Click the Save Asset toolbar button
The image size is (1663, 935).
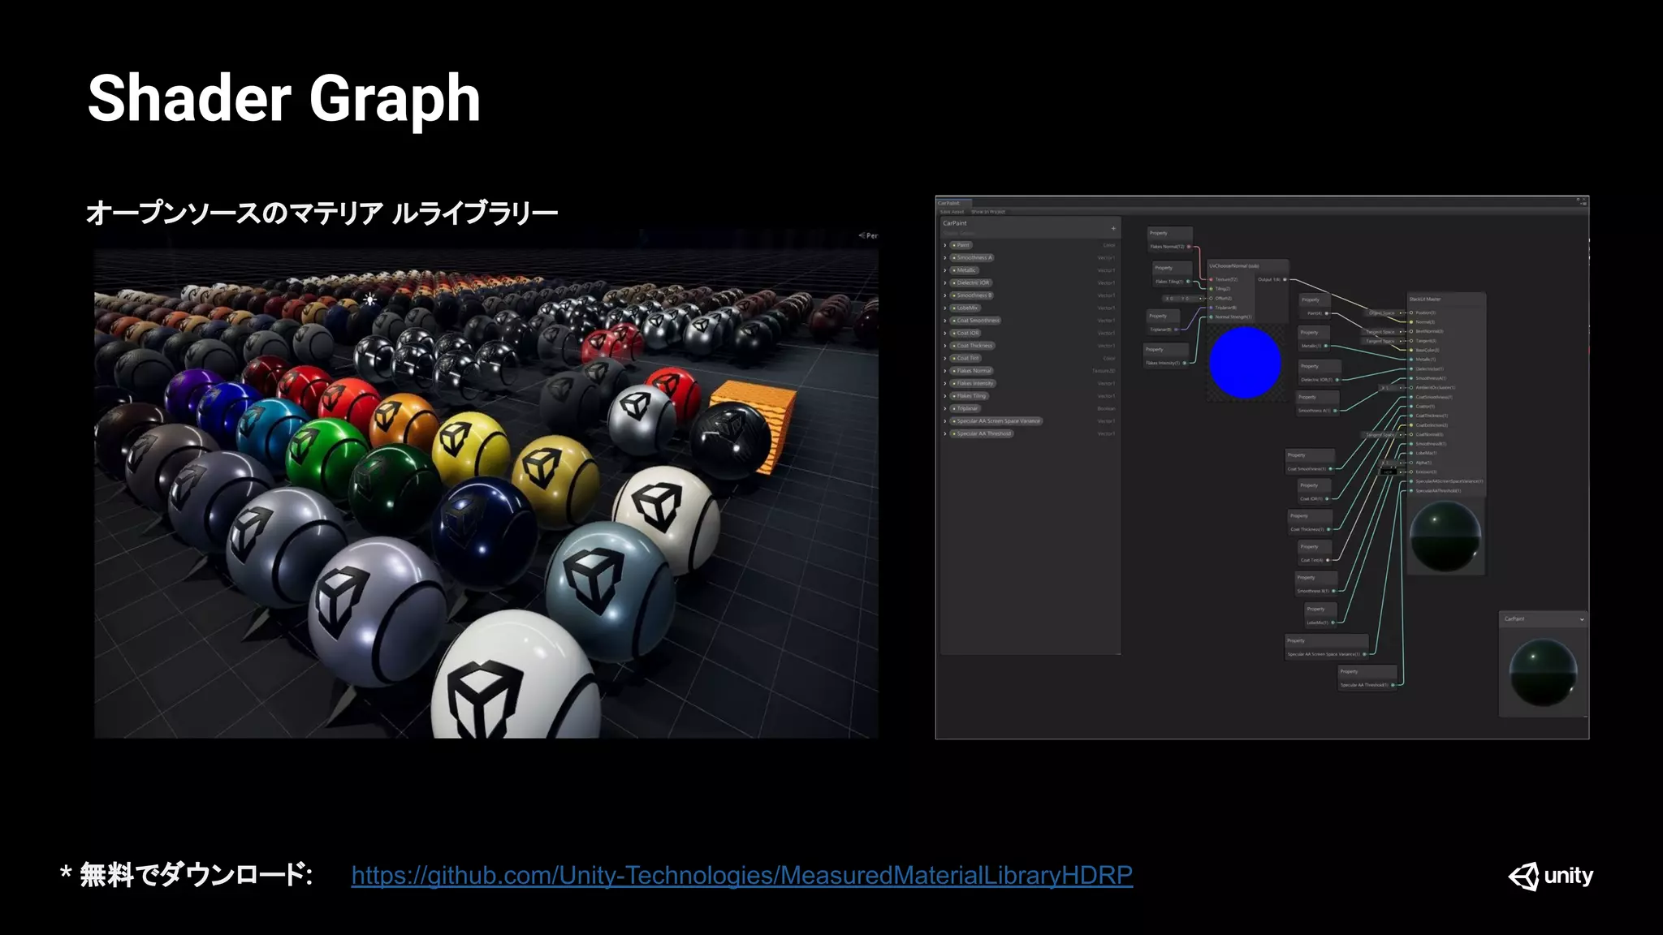(952, 212)
